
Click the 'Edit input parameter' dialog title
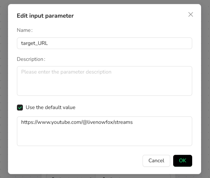[45, 16]
